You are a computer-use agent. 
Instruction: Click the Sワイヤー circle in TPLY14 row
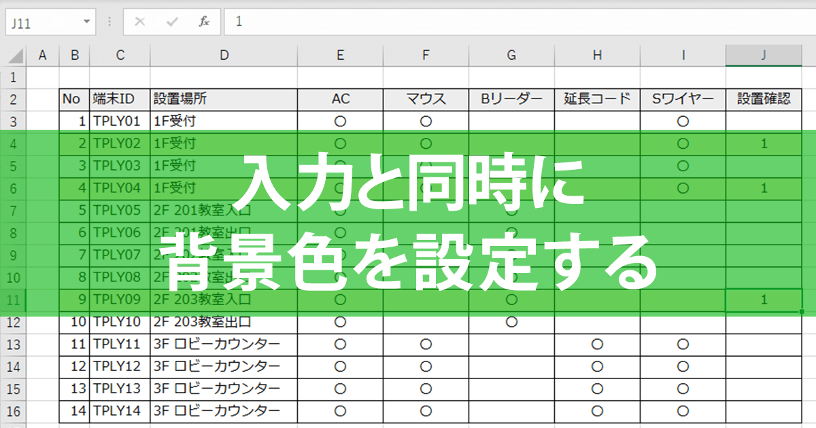point(683,411)
